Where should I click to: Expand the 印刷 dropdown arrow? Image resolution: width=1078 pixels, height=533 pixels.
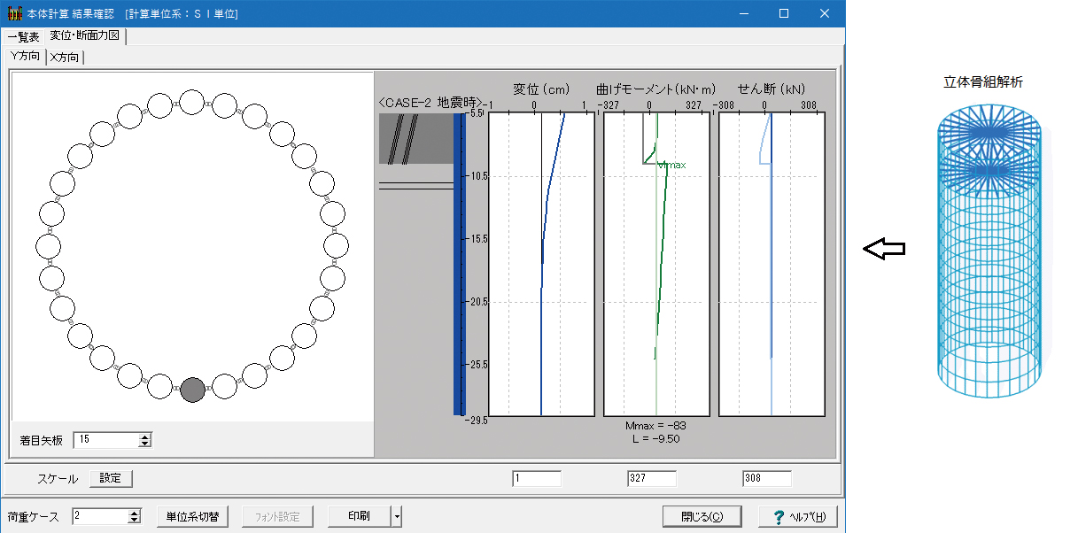(398, 517)
